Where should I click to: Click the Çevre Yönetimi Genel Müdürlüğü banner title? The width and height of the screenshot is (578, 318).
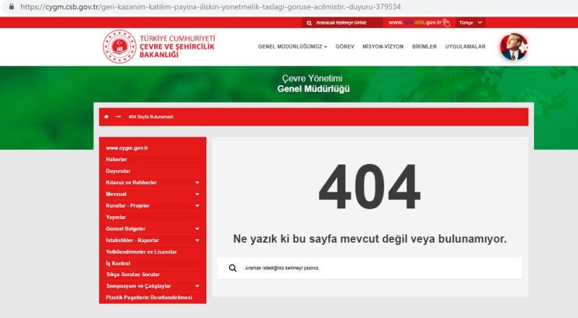point(313,84)
